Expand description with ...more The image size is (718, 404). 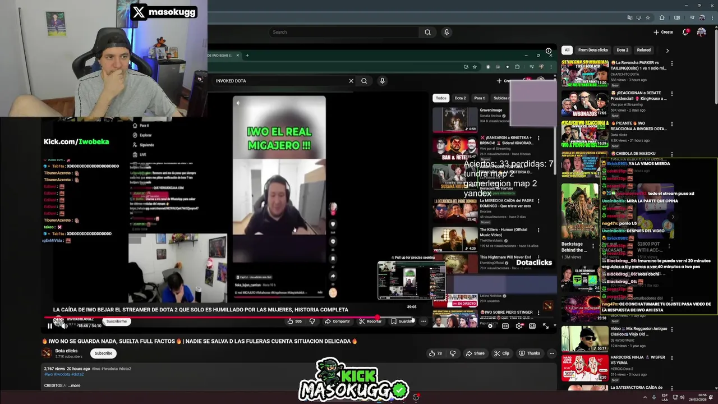click(74, 385)
